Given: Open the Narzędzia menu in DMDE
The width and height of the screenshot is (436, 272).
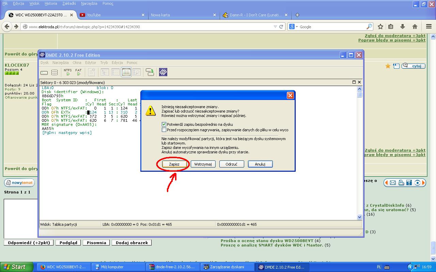Looking at the screenshot, I should 61,63.
